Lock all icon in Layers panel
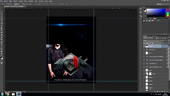170x96 pixels. (x=153, y=43)
